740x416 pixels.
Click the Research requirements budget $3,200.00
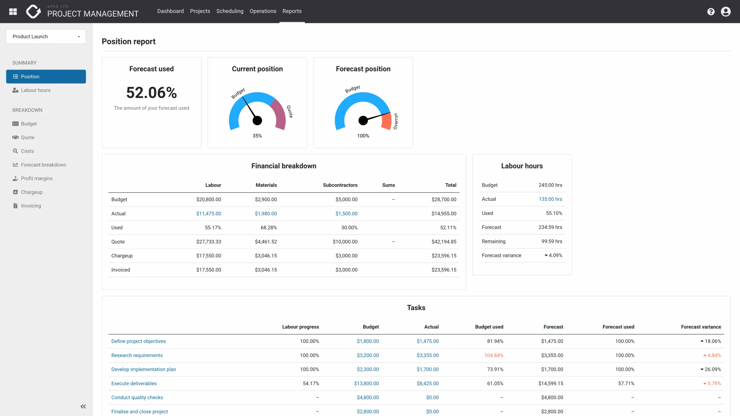pyautogui.click(x=367, y=355)
